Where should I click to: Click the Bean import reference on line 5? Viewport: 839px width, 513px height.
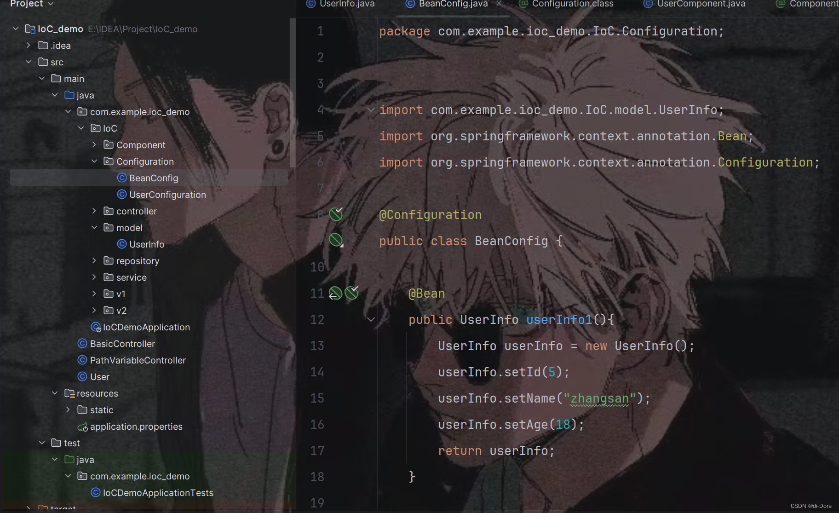pyautogui.click(x=732, y=136)
